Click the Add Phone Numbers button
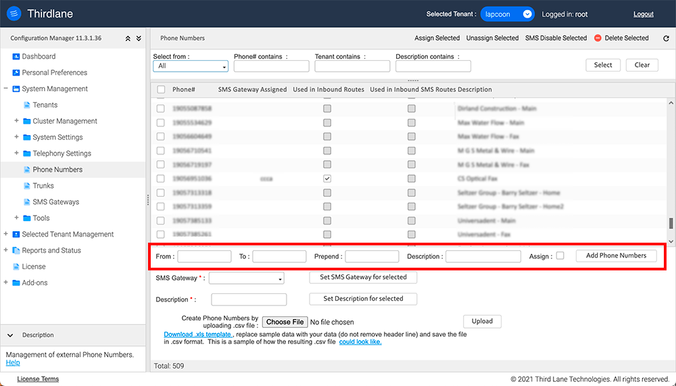 (x=616, y=256)
